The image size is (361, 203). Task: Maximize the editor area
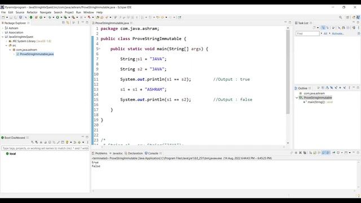tap(290, 23)
